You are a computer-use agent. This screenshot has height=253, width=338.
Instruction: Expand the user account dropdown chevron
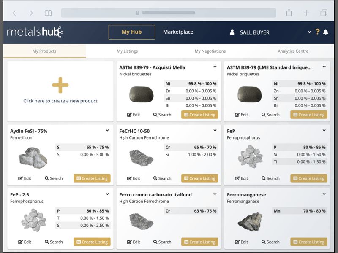[x=309, y=32]
